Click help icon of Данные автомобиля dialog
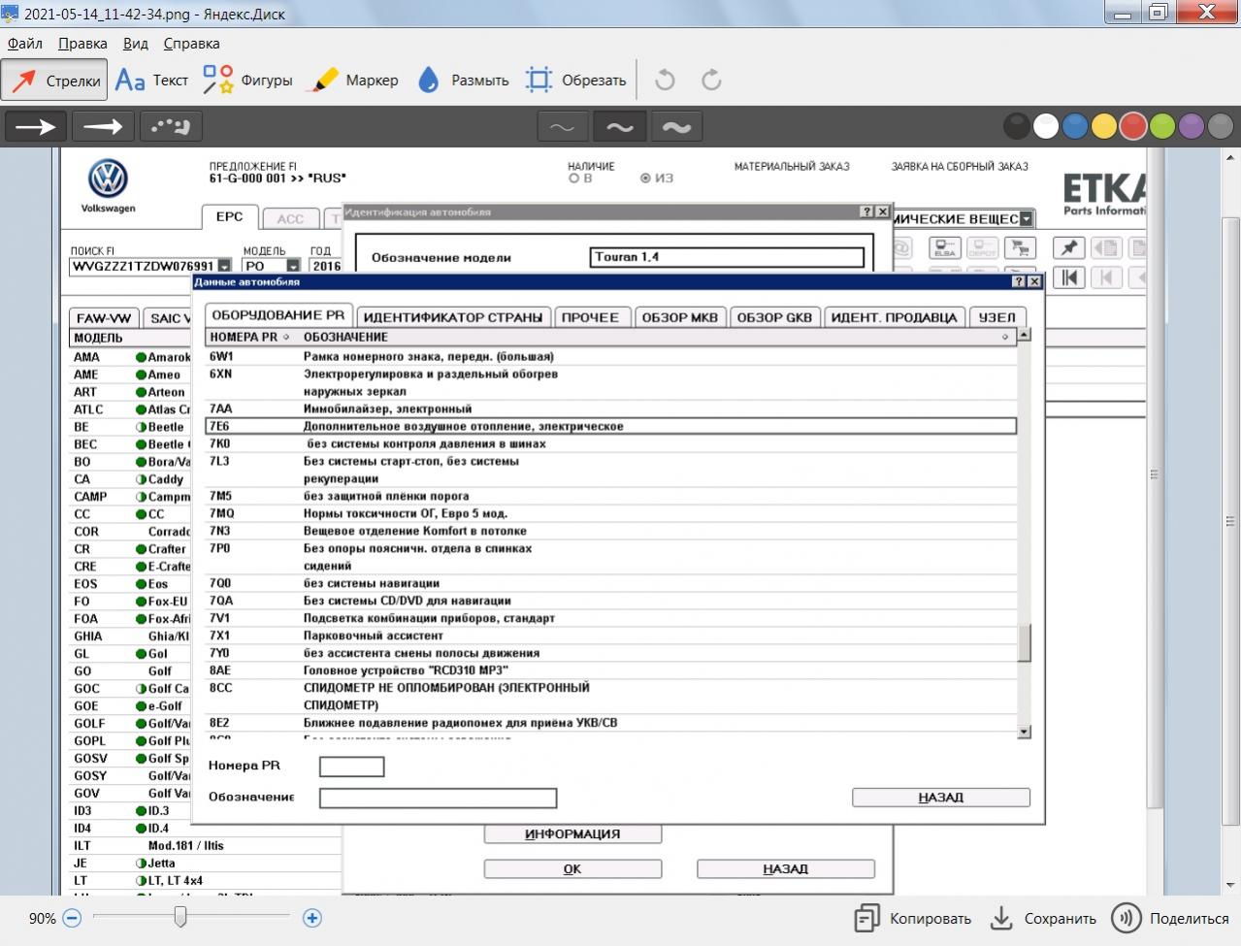 [x=1018, y=281]
